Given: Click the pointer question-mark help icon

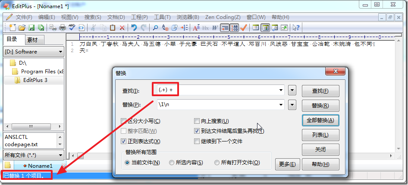Looking at the screenshot, I should pos(296,28).
